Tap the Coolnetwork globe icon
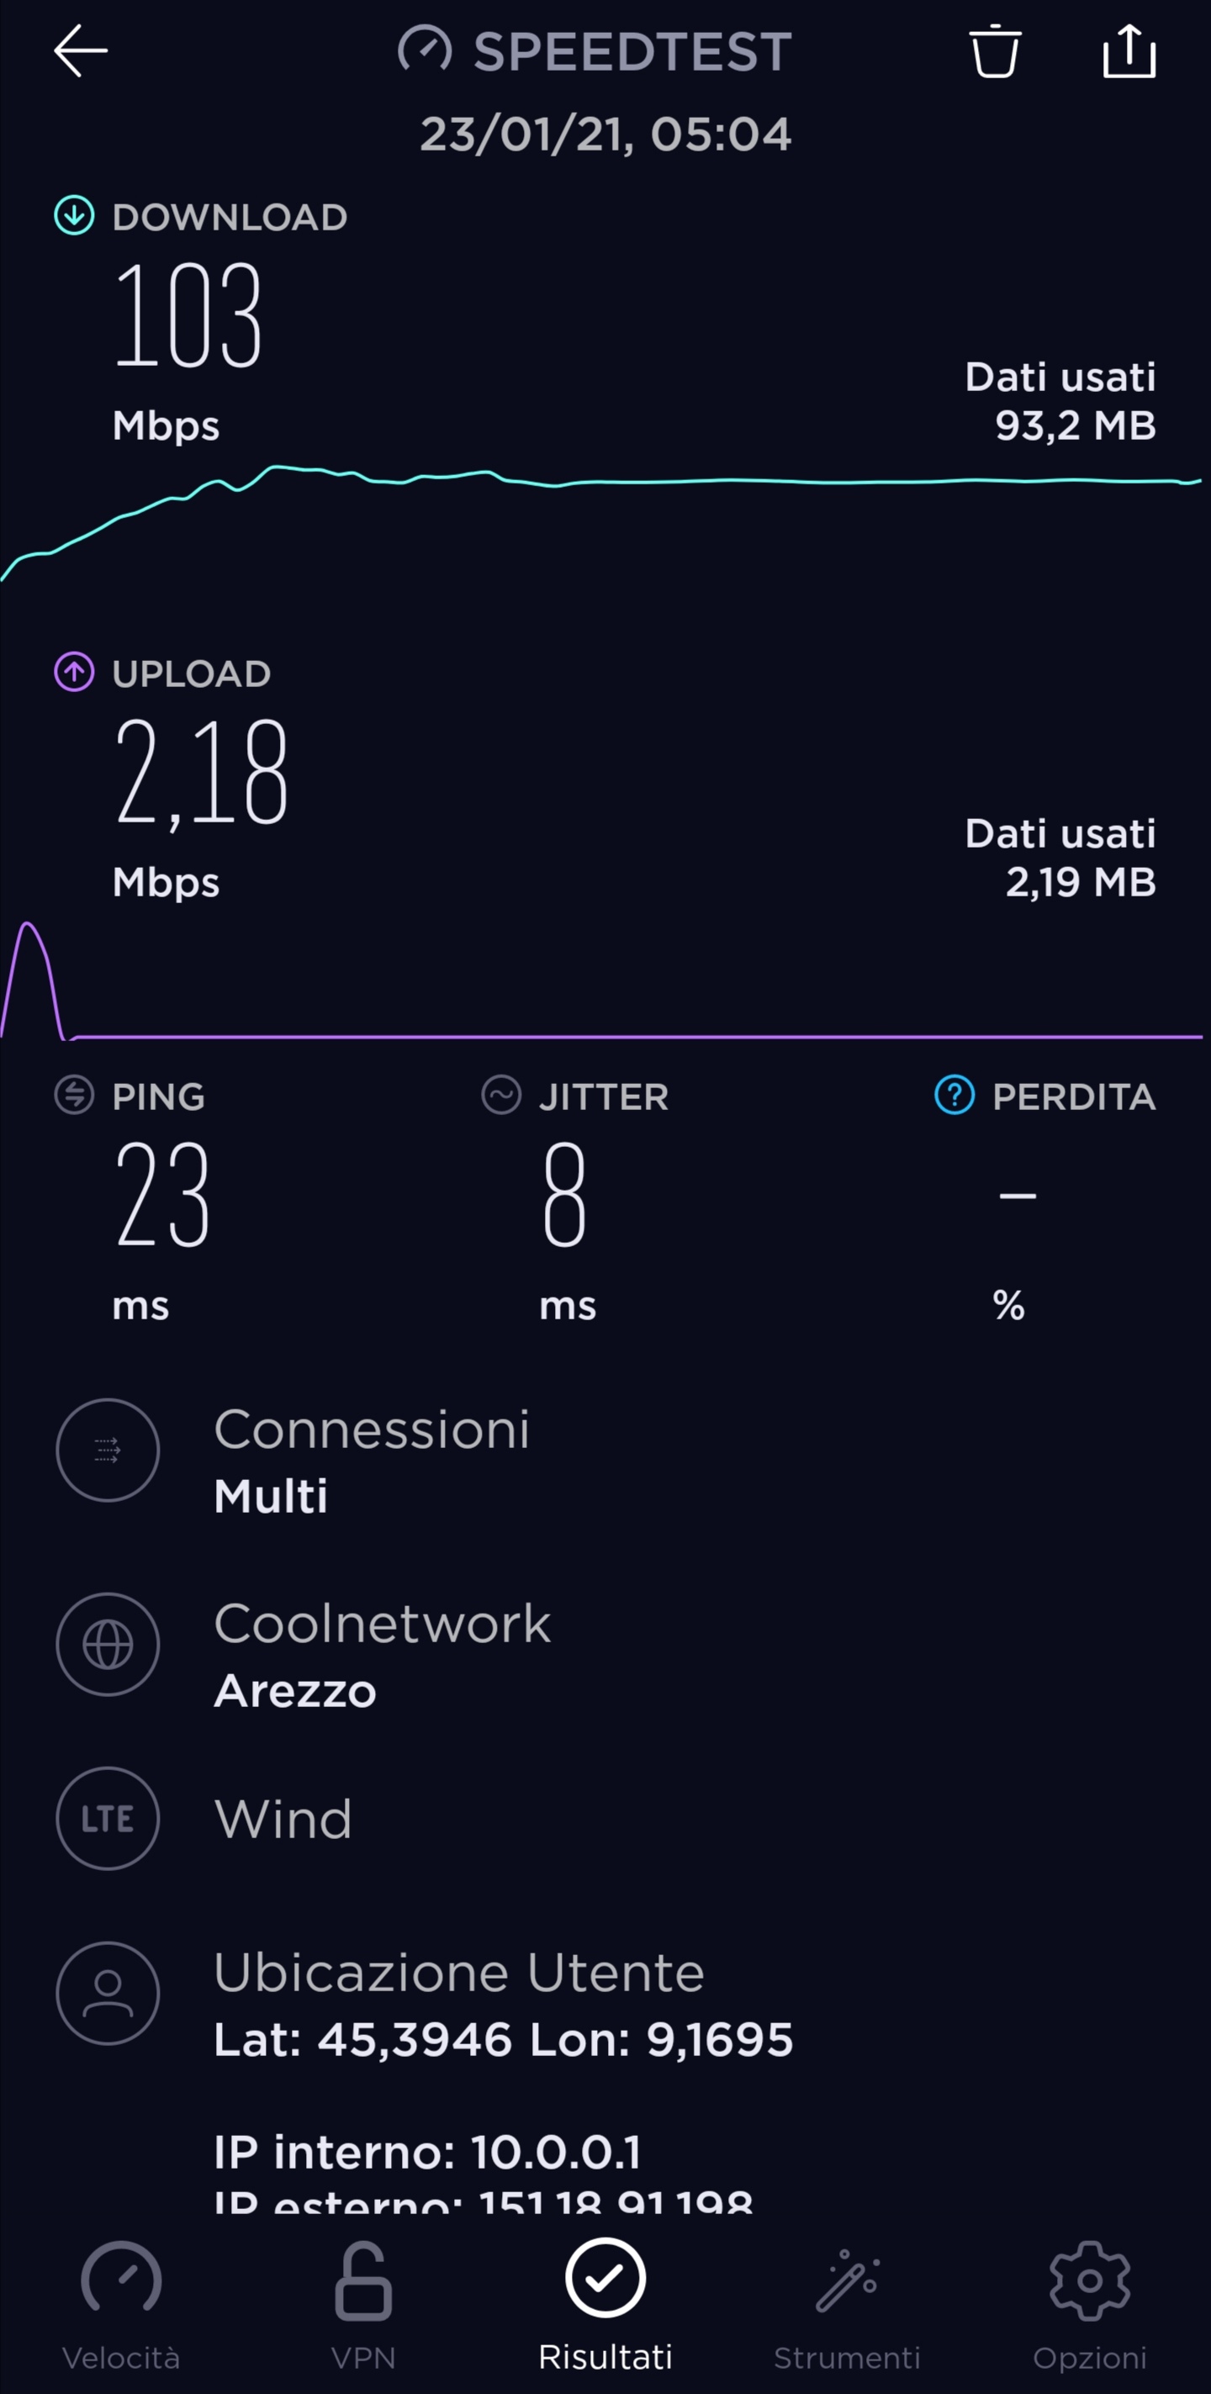The width and height of the screenshot is (1211, 2394). (108, 1644)
